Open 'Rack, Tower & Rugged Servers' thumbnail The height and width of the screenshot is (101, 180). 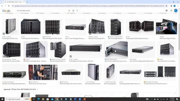coord(76,27)
